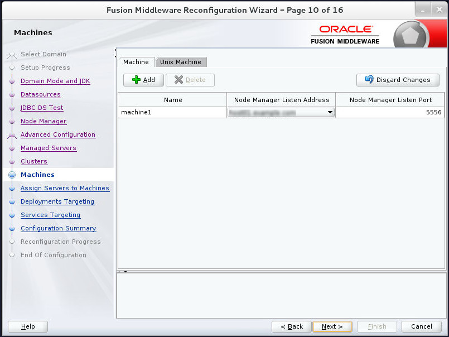Minimize the wizard window
The width and height of the screenshot is (449, 337).
point(423,10)
